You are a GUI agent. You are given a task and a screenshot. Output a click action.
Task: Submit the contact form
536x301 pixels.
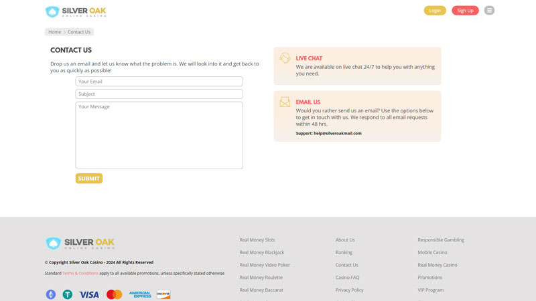88,179
